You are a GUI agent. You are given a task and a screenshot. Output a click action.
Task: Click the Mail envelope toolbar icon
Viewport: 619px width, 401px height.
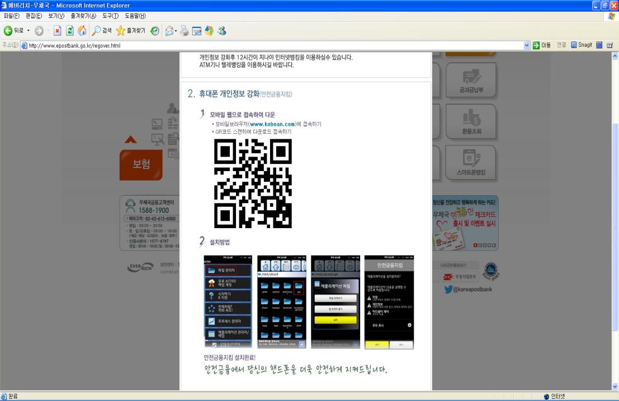point(169,30)
